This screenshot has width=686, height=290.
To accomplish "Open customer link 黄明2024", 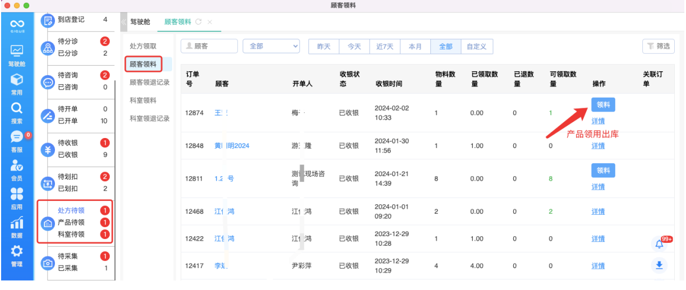I will coord(232,146).
